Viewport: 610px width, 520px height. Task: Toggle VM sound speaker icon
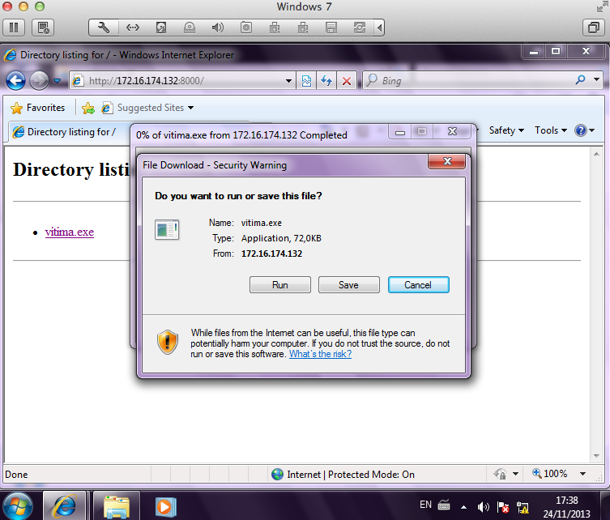click(x=217, y=28)
